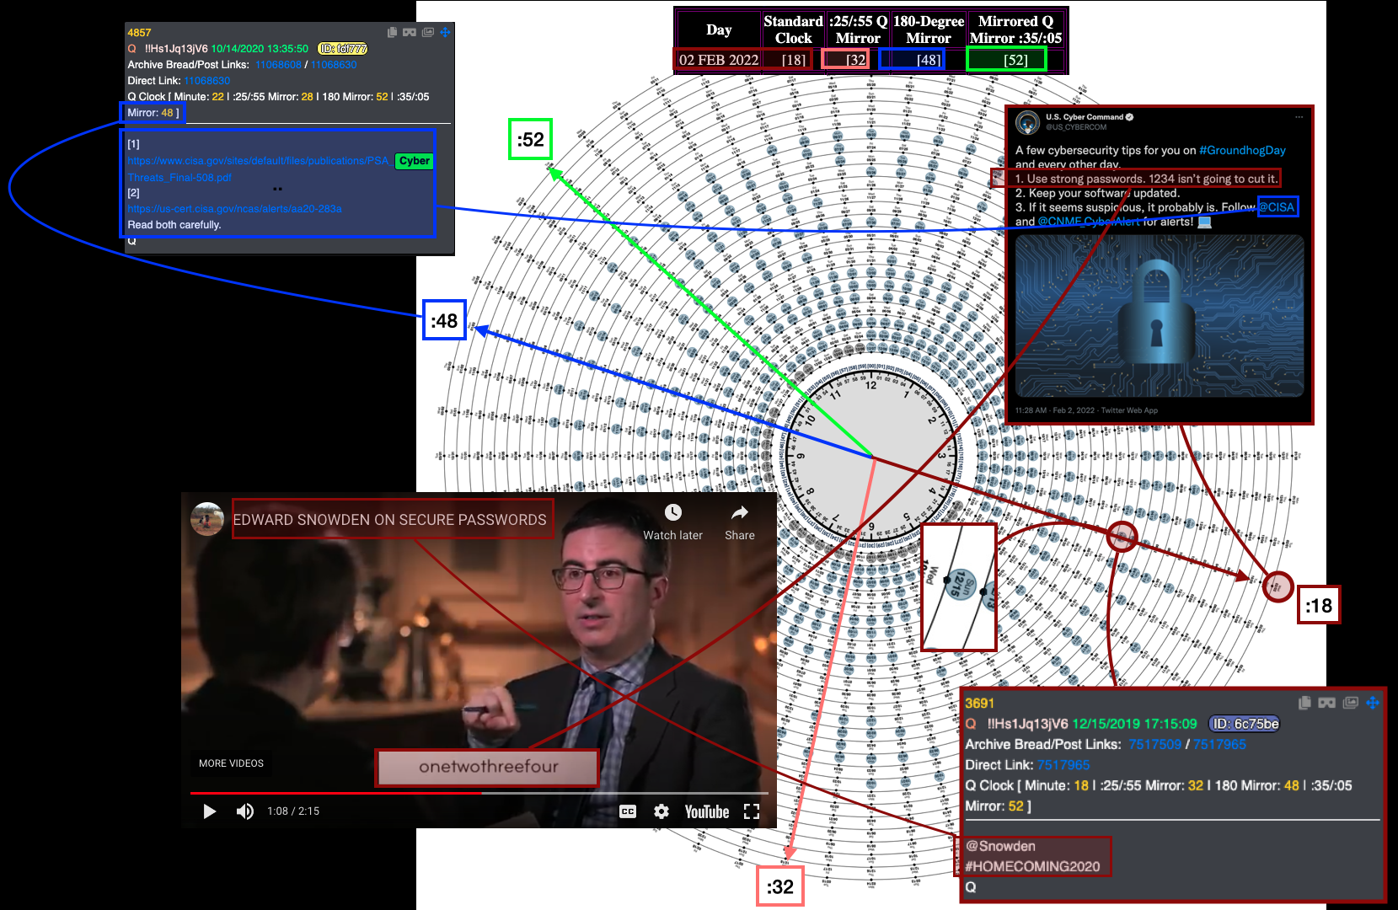Image resolution: width=1398 pixels, height=910 pixels.
Task: Click the Mirrored Q Mirror [52] cell
Action: coord(1015,60)
